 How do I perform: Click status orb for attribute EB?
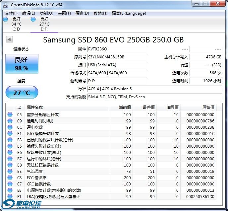pos(10,190)
